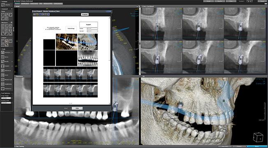Open the Nerve task tool
The height and width of the screenshot is (148, 268).
tap(3, 57)
